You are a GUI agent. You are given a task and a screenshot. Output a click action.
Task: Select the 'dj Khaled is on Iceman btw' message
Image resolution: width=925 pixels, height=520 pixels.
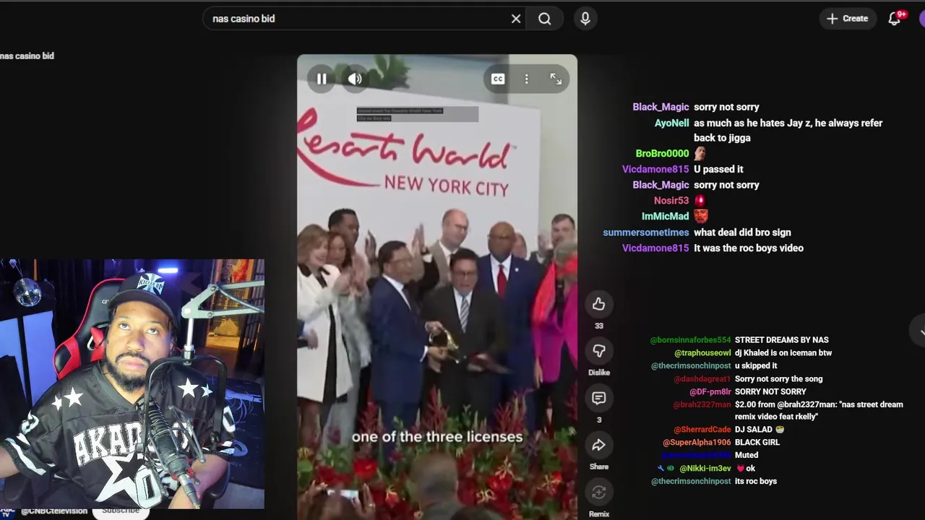tap(783, 353)
